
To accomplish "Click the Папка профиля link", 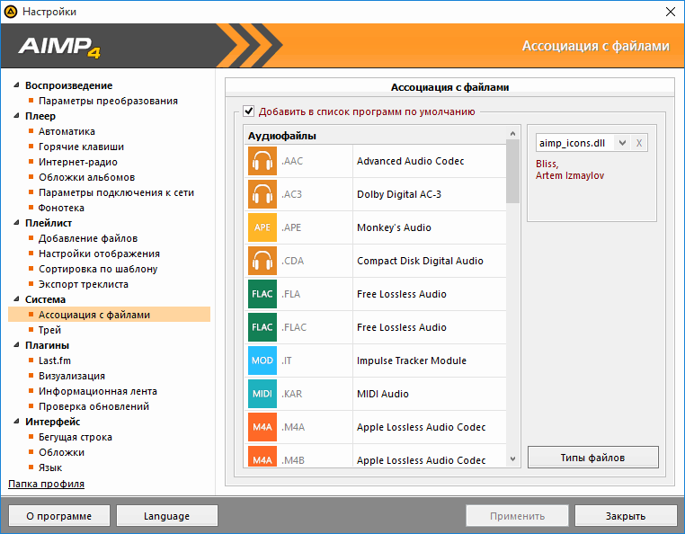I will (47, 484).
